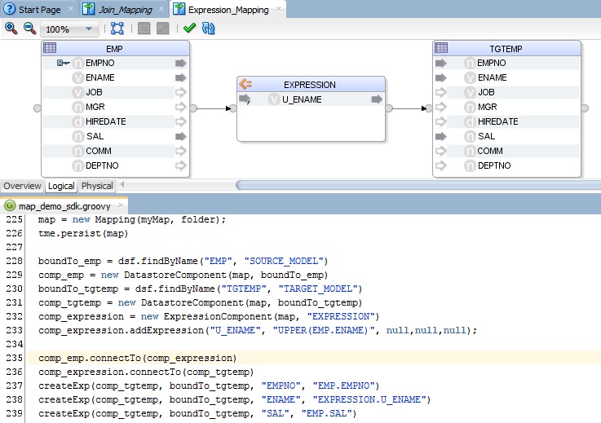The height and width of the screenshot is (423, 601).
Task: Switch to the Start Page tab
Action: click(41, 10)
